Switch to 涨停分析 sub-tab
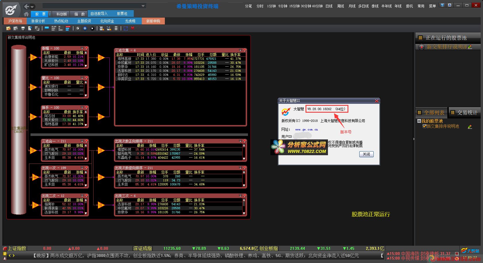Viewport: 483px width, 263px height. click(38, 21)
